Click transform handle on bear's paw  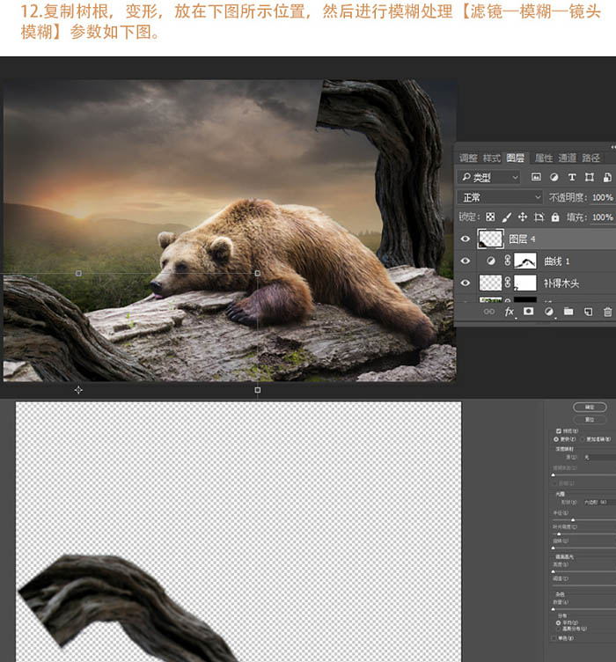pos(257,274)
